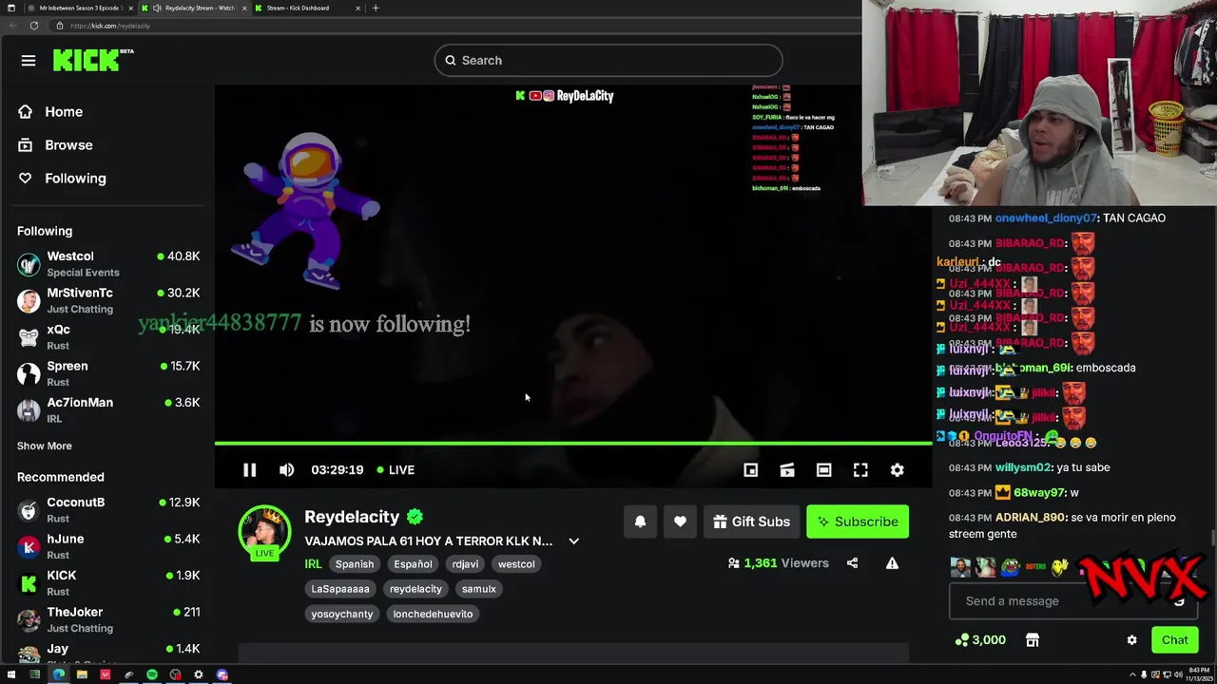Screen dimensions: 1217x684
Task: Click the kick.com address bar
Action: [x=456, y=26]
